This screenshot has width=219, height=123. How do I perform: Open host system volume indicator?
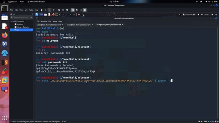(x=209, y=2)
